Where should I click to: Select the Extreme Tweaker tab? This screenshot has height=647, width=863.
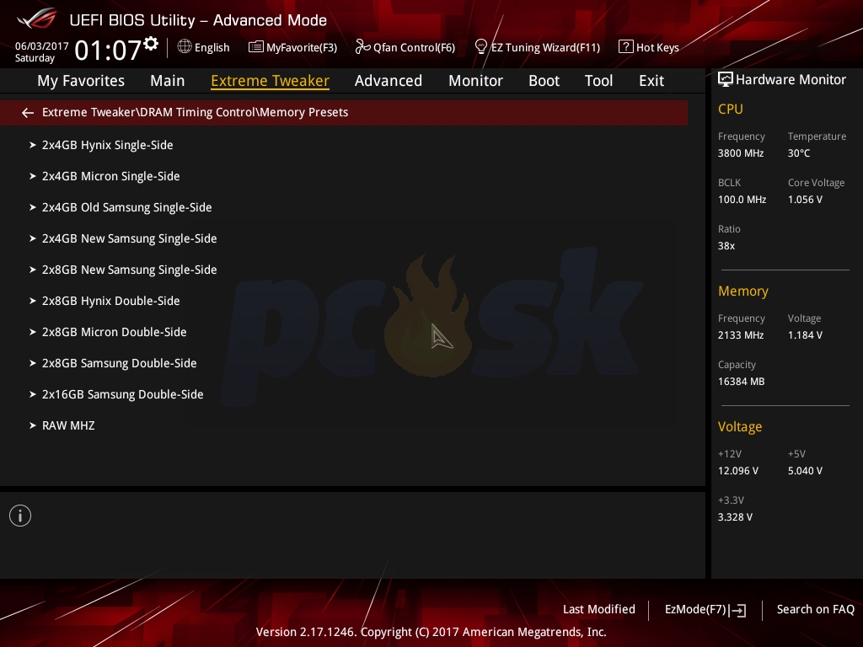(x=270, y=81)
